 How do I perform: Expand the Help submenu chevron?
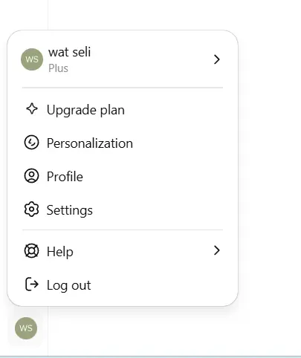(x=217, y=250)
